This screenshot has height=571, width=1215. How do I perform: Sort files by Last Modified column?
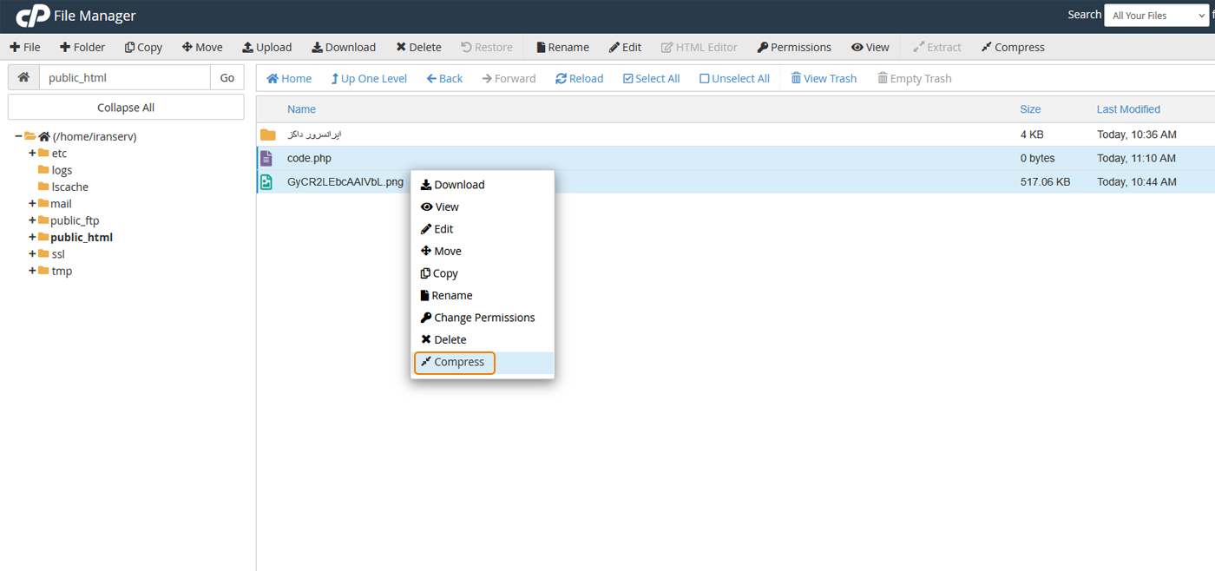click(1128, 109)
